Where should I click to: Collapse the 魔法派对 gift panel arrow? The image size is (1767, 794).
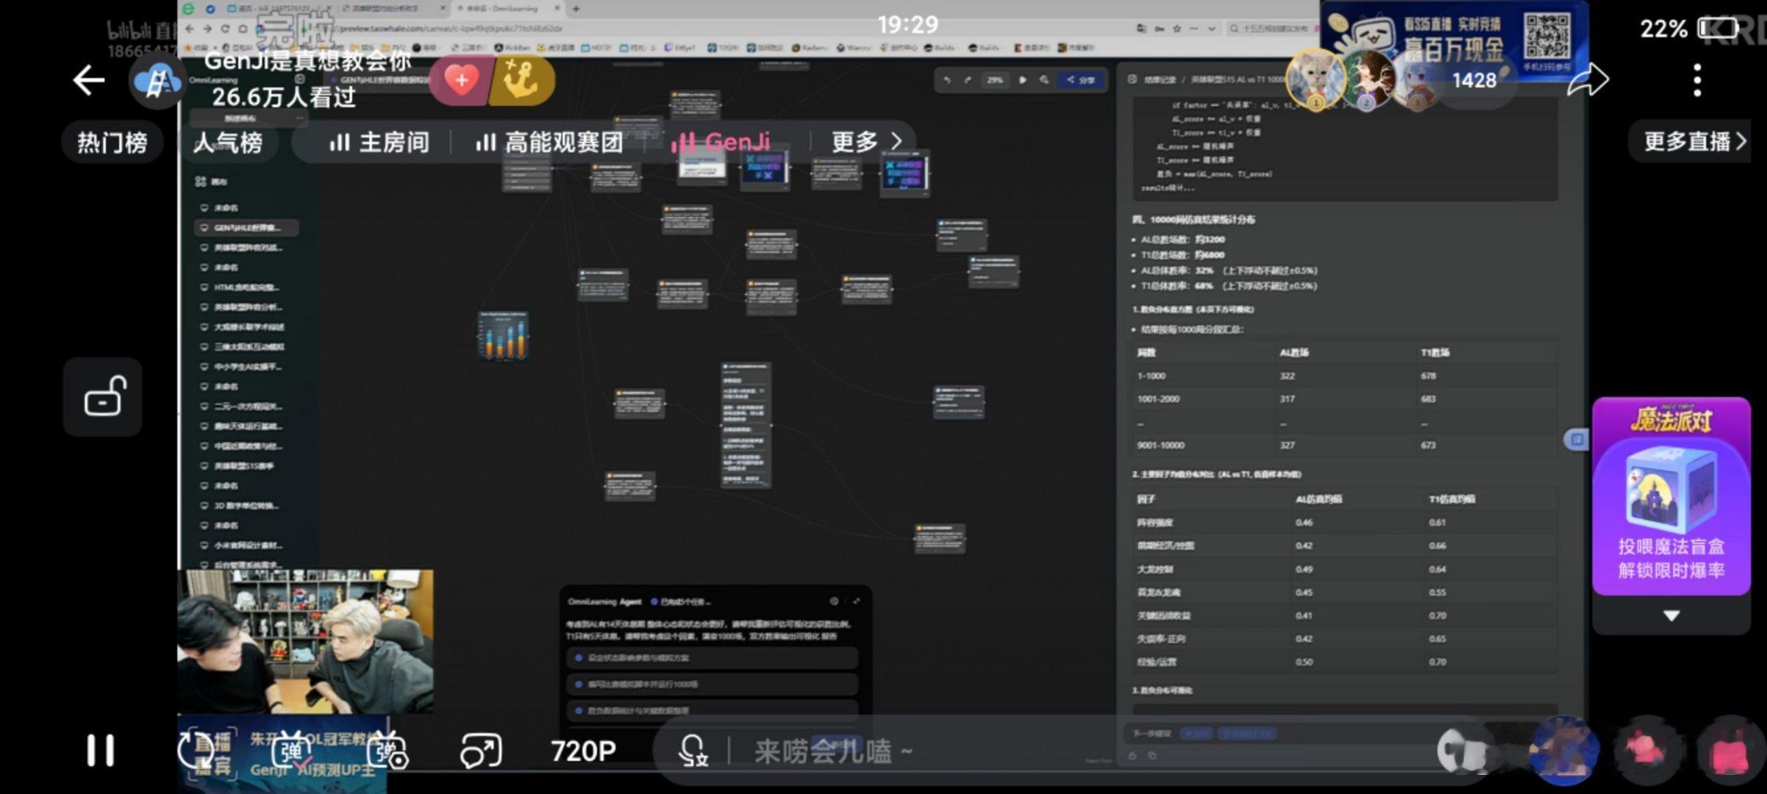coord(1671,616)
